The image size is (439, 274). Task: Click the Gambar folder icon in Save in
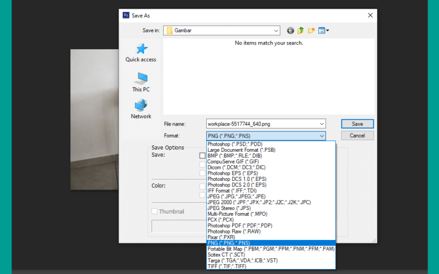coord(170,31)
